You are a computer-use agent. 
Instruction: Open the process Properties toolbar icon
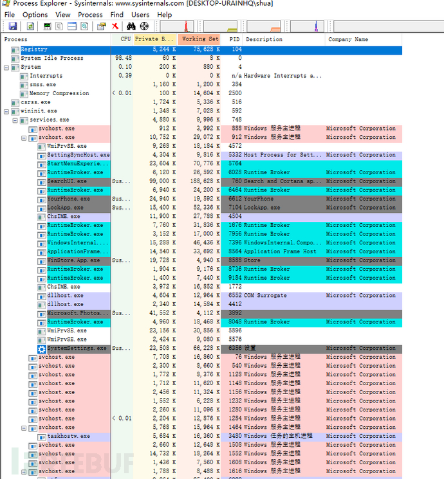click(102, 26)
